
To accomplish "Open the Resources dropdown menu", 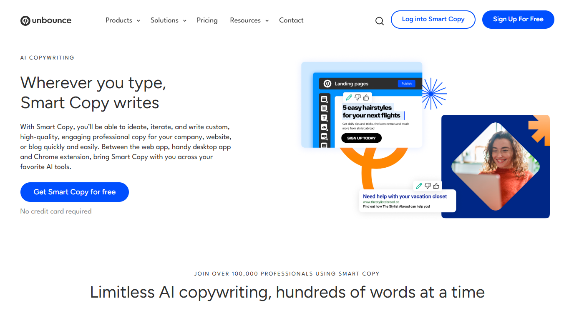I will [x=249, y=20].
